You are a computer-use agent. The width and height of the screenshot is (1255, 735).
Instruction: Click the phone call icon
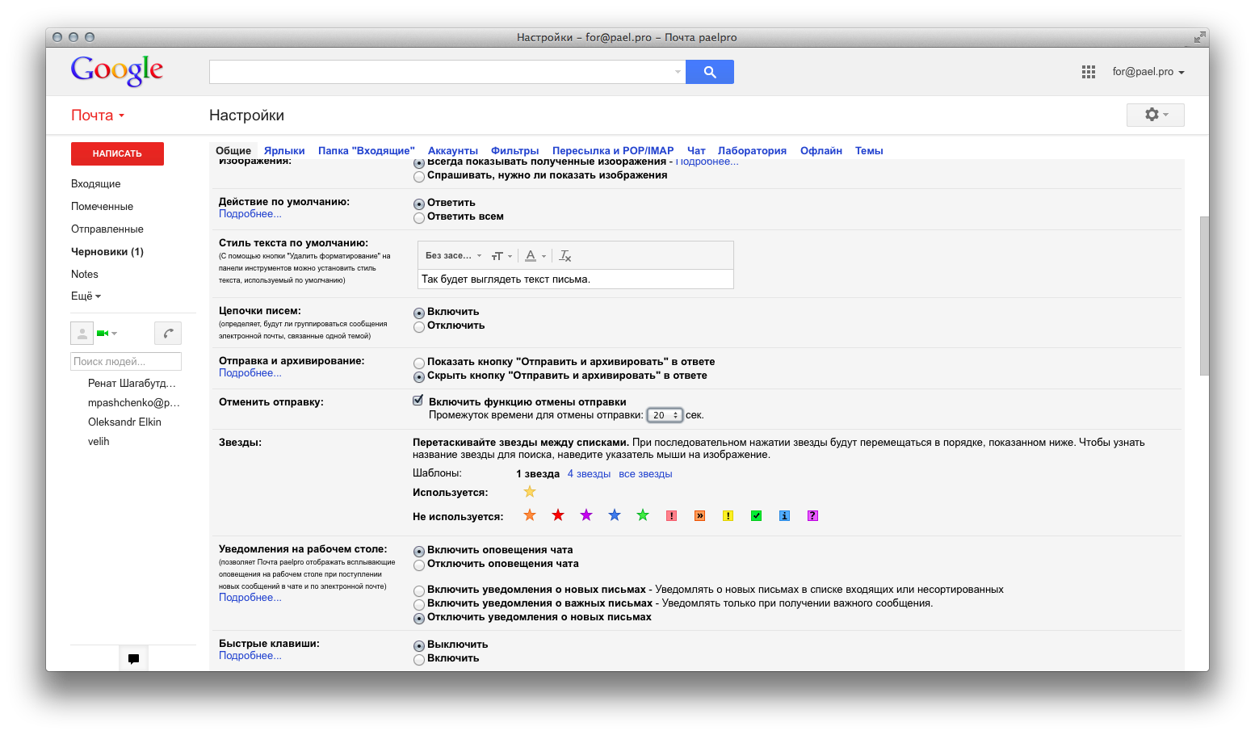pos(168,333)
